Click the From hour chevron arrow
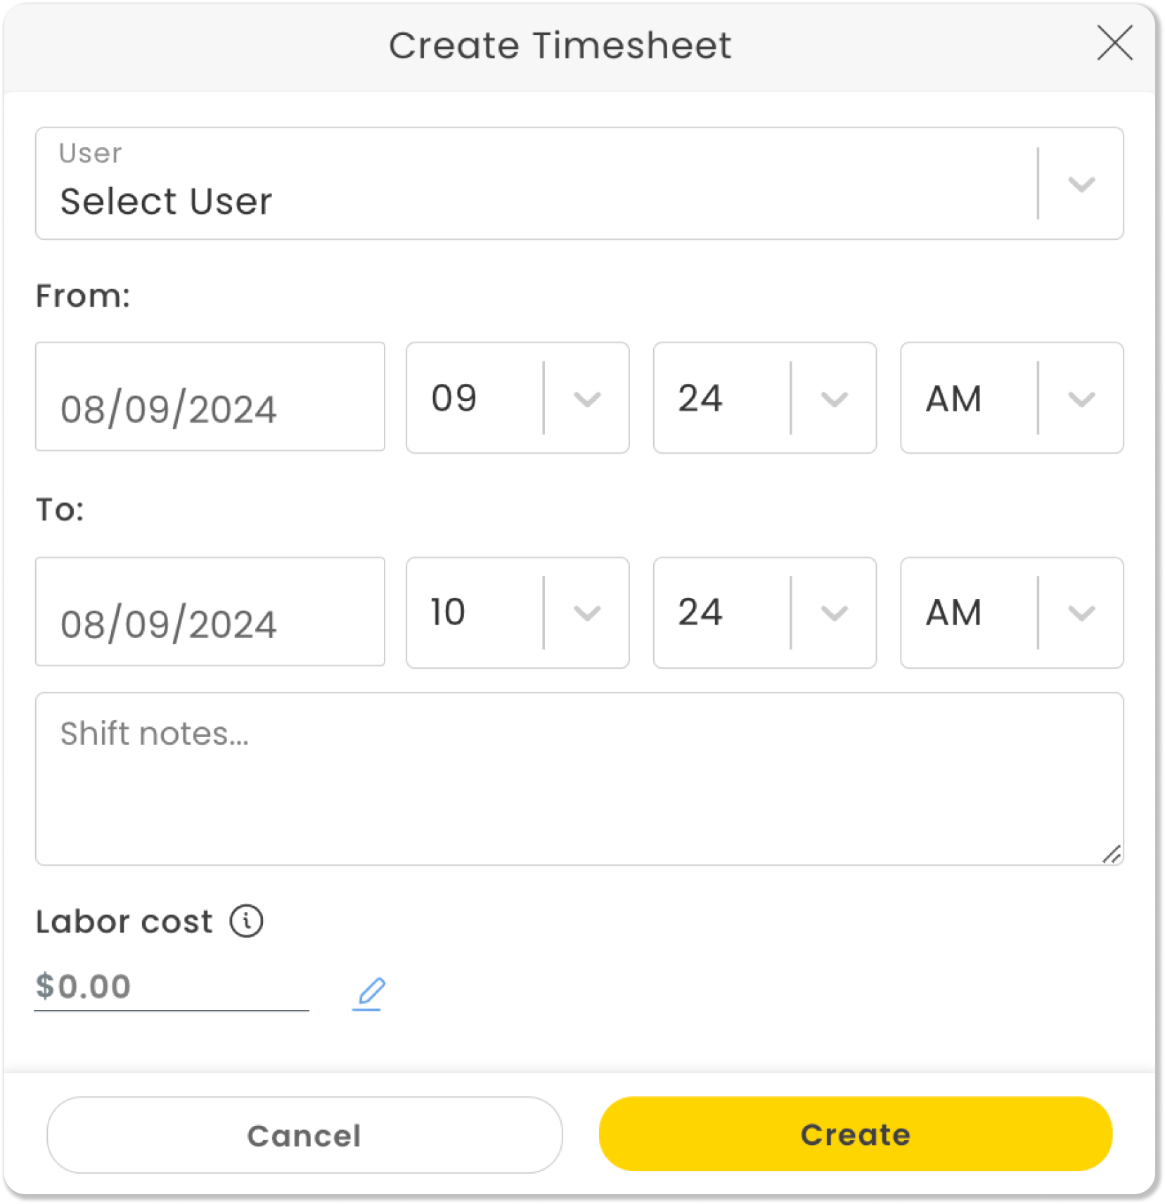This screenshot has height=1204, width=1165. tap(587, 399)
